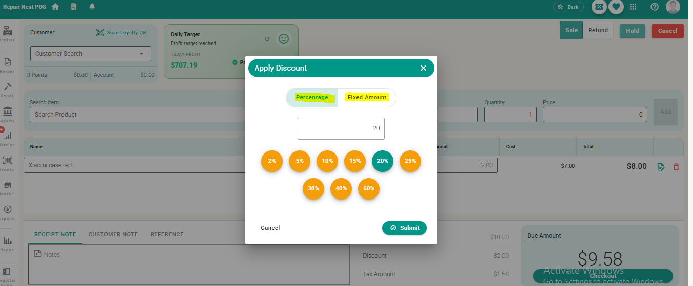Viewport: 693px width, 286px height.
Task: Choose the 25% discount preset
Action: tap(410, 161)
